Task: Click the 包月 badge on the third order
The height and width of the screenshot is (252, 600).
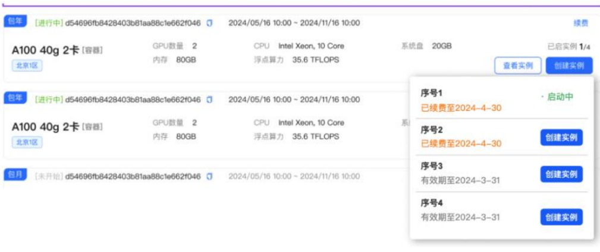Action: click(15, 175)
